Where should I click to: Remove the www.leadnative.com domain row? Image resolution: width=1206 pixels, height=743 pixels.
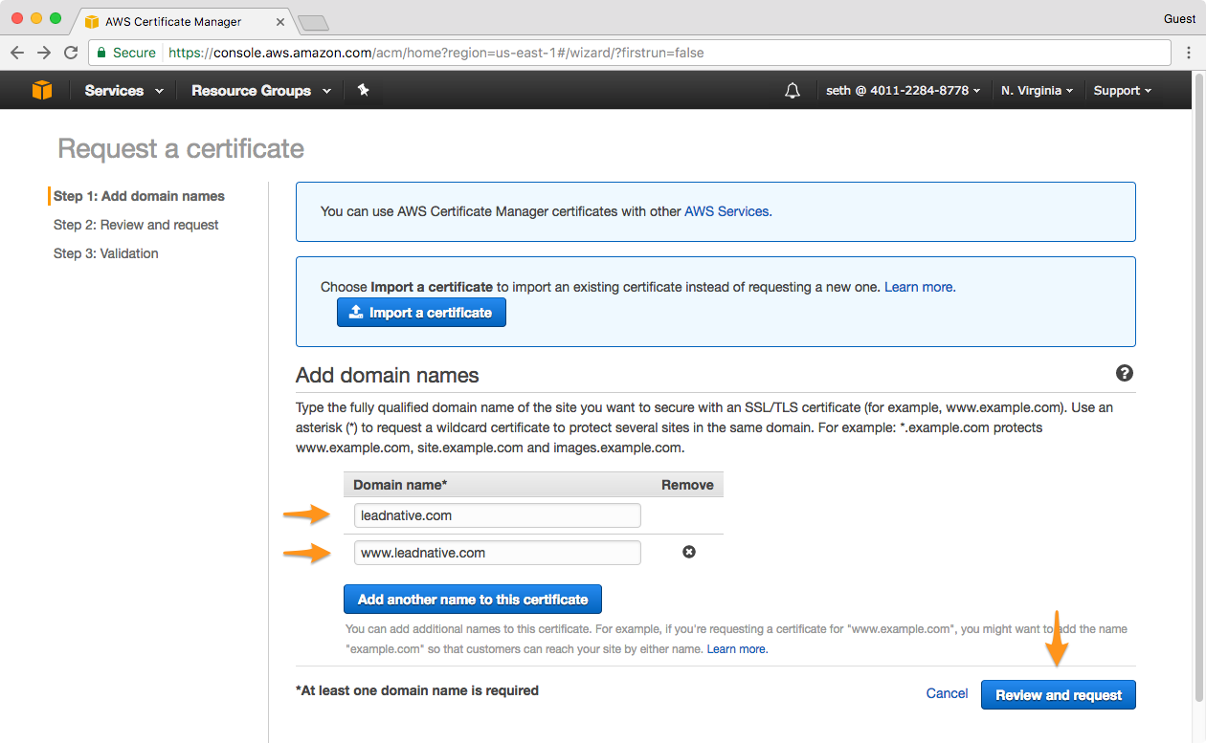689,552
